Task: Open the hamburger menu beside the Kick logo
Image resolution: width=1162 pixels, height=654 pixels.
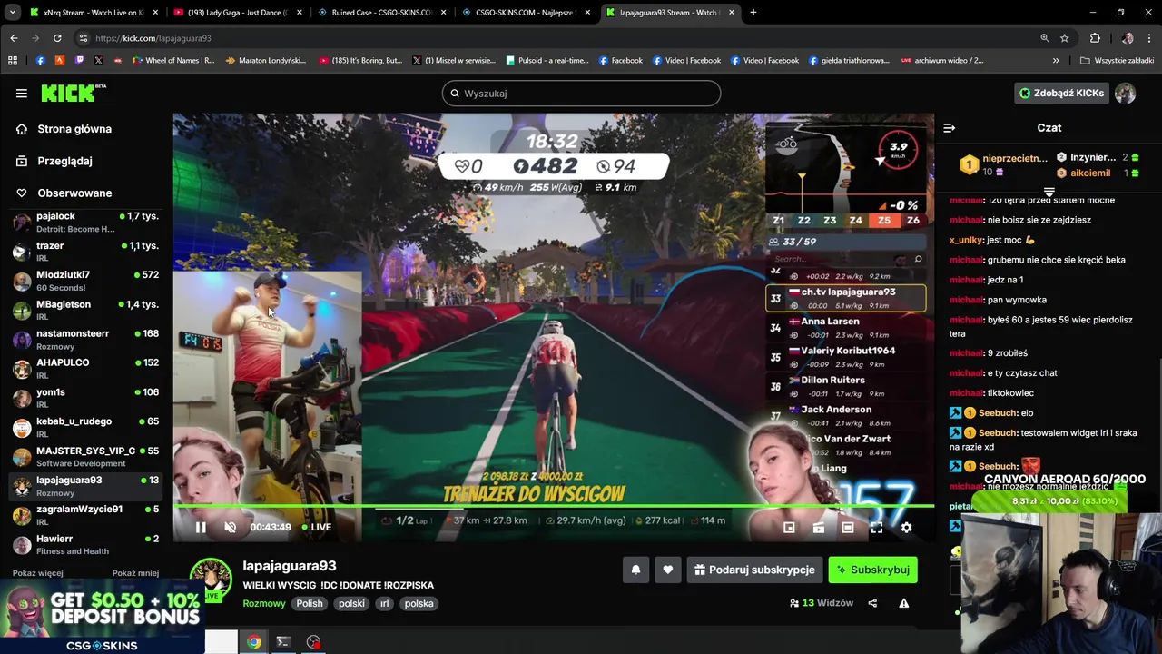Action: pos(21,93)
